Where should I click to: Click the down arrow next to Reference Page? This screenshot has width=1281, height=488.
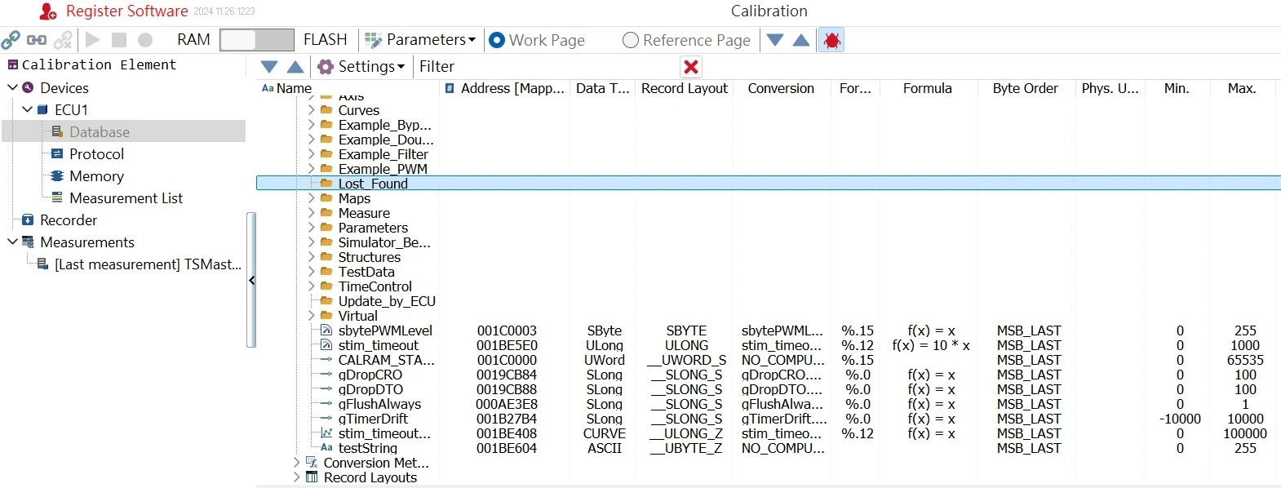click(x=775, y=39)
